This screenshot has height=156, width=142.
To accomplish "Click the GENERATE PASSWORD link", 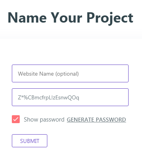I will (96, 120).
